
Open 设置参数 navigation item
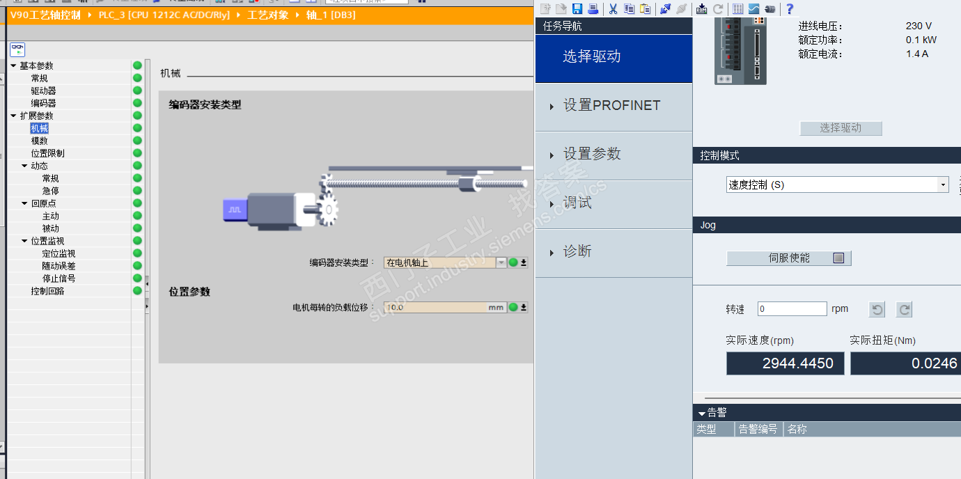tap(614, 155)
